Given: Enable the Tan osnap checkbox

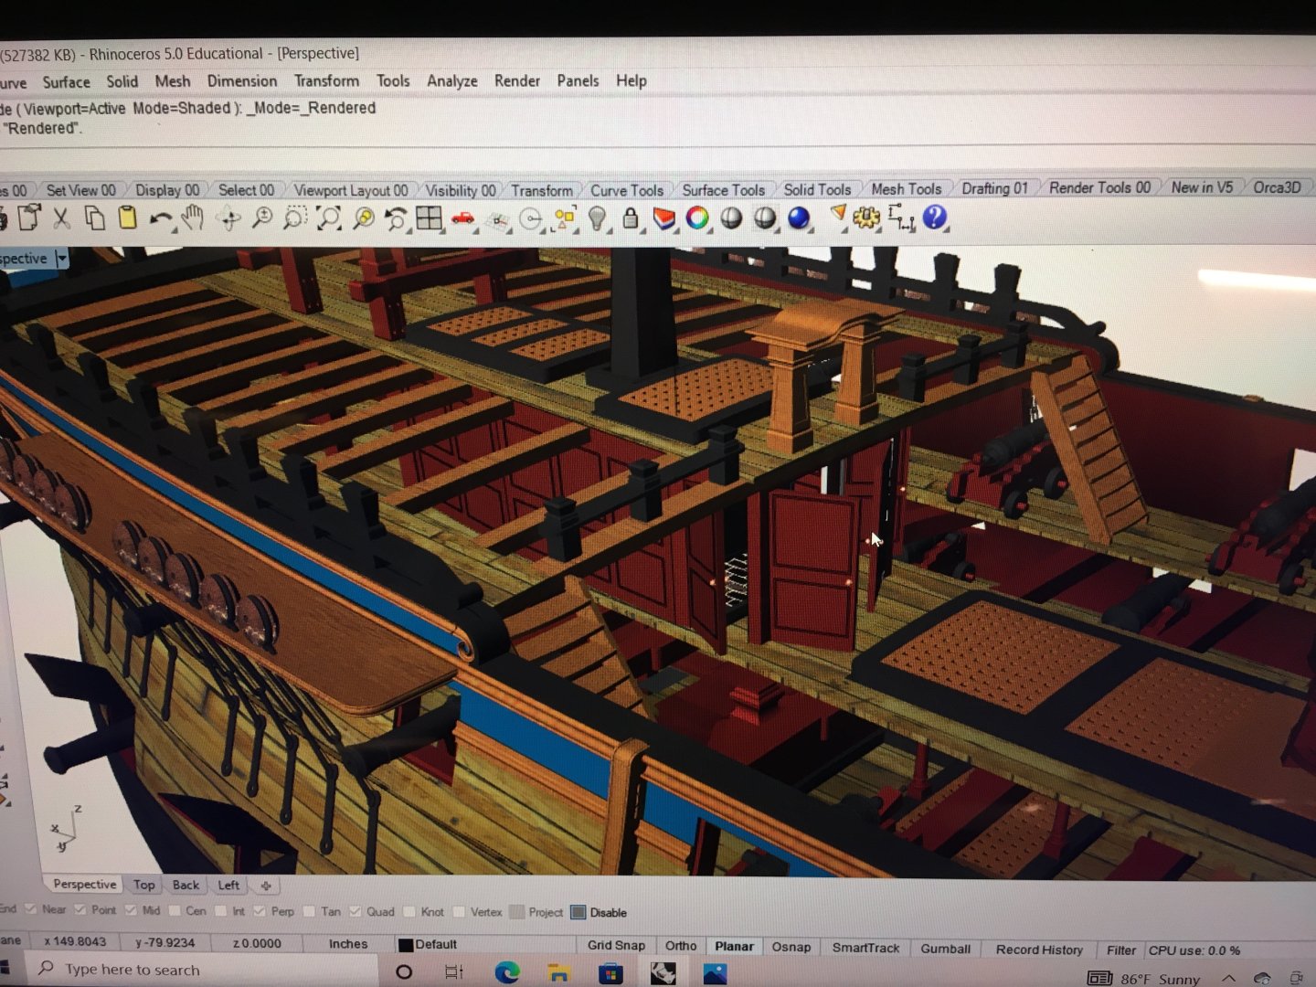Looking at the screenshot, I should [x=309, y=911].
